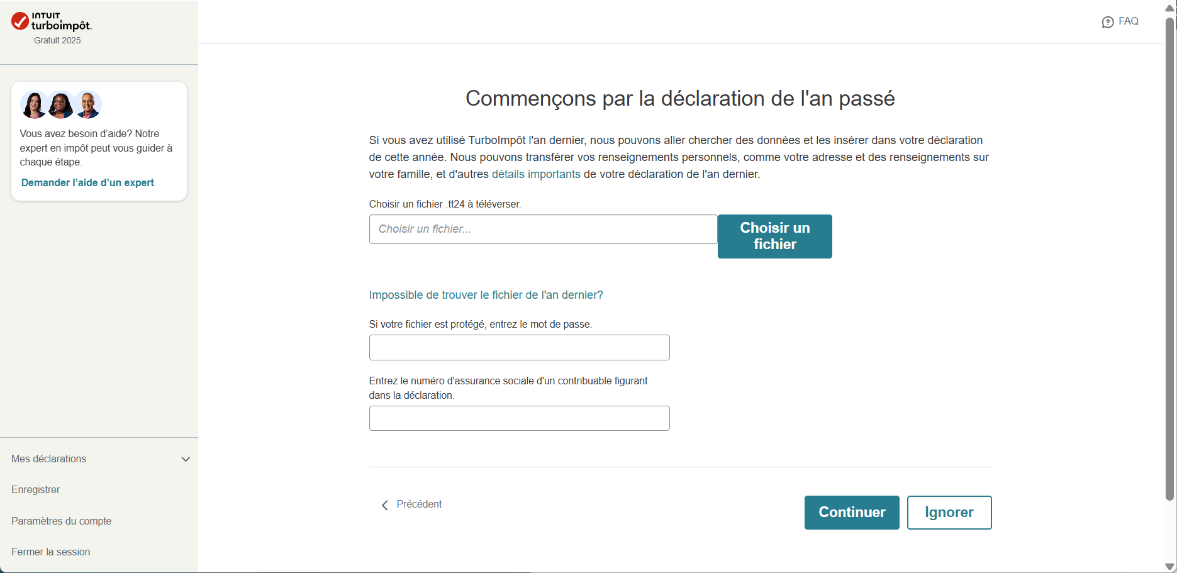
Task: Click the FAQ question mark icon
Action: (x=1107, y=22)
